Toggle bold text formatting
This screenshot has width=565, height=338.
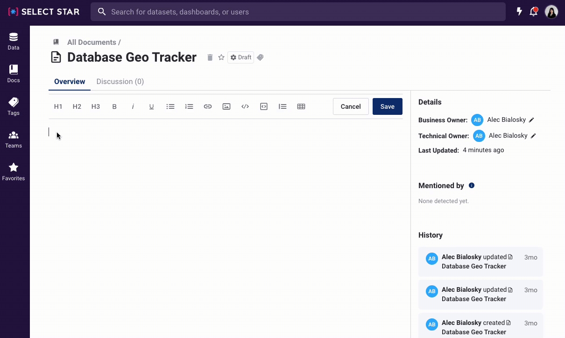click(114, 106)
